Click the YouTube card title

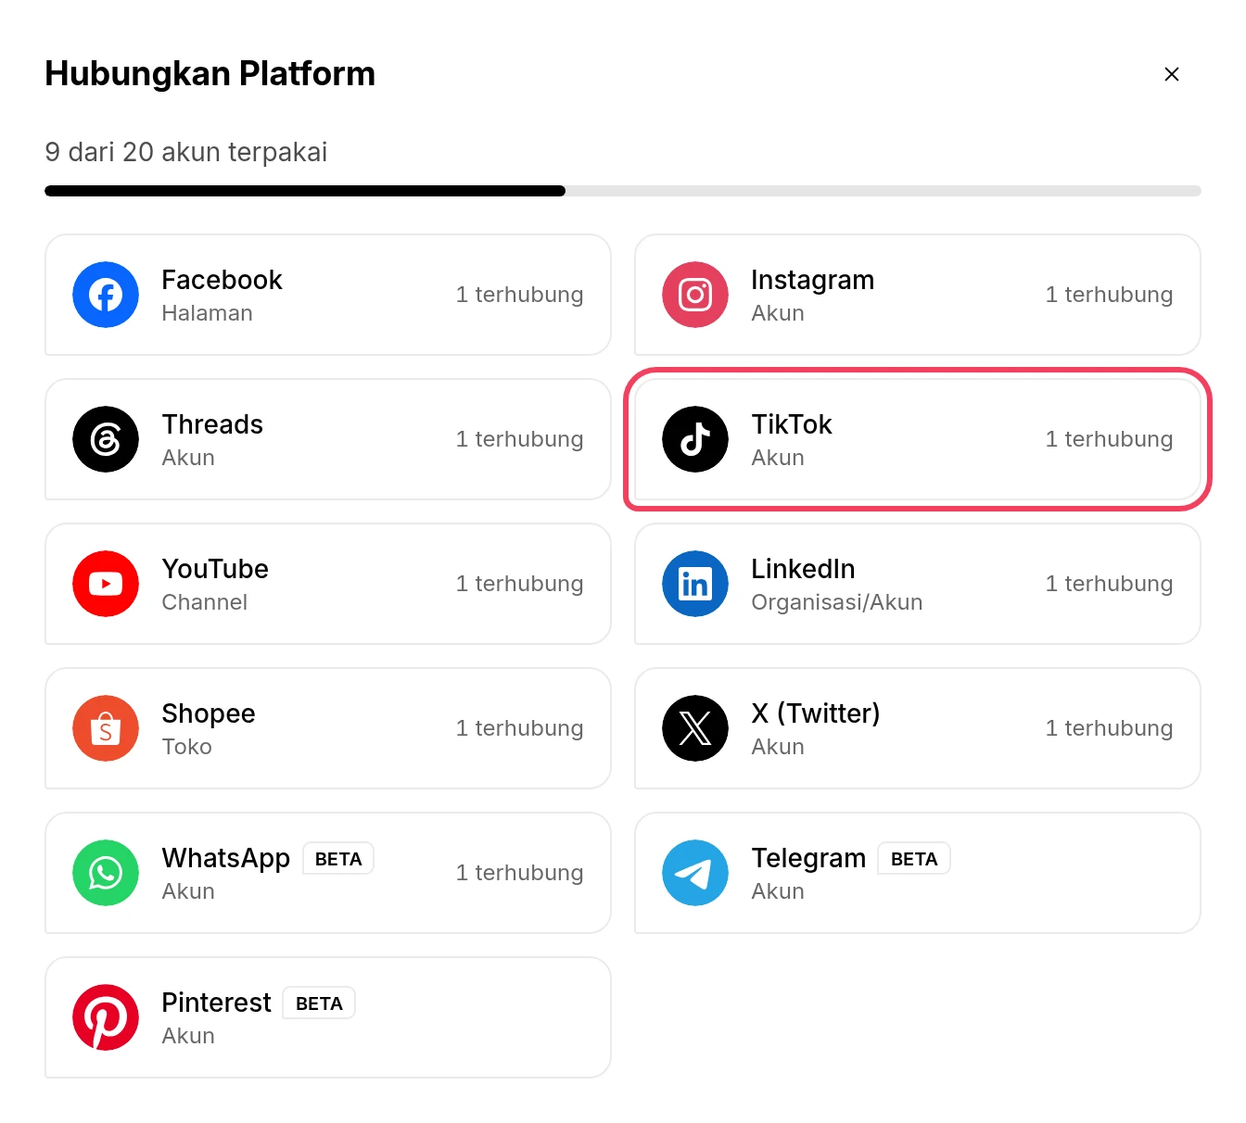(x=215, y=569)
